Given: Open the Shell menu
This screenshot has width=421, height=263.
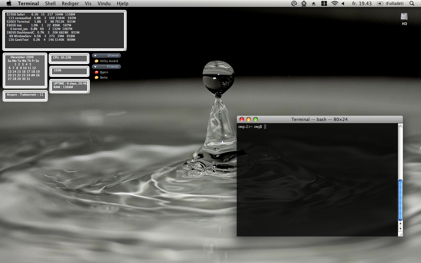Looking at the screenshot, I should click(x=50, y=4).
